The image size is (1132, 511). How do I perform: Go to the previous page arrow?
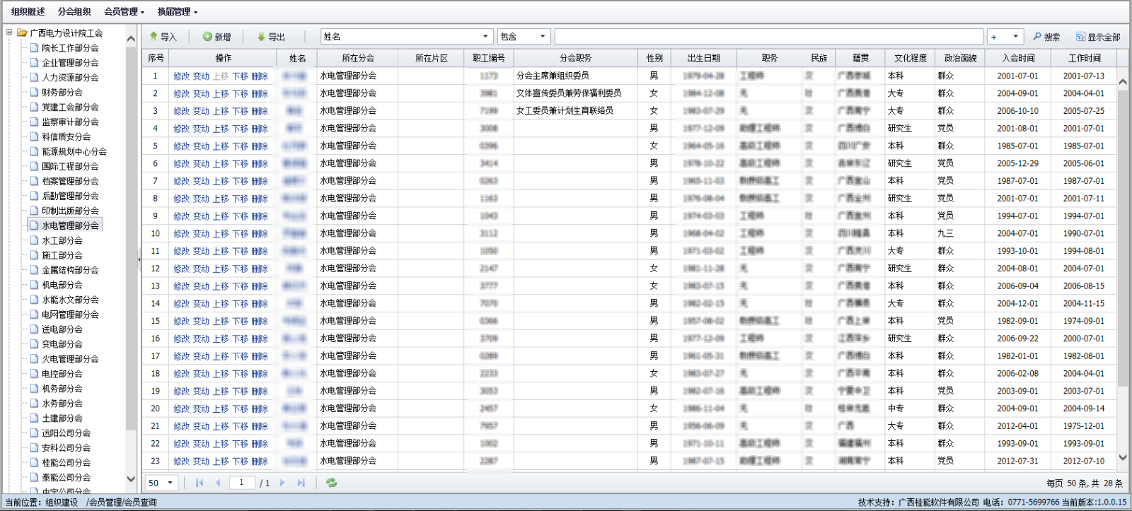(218, 483)
